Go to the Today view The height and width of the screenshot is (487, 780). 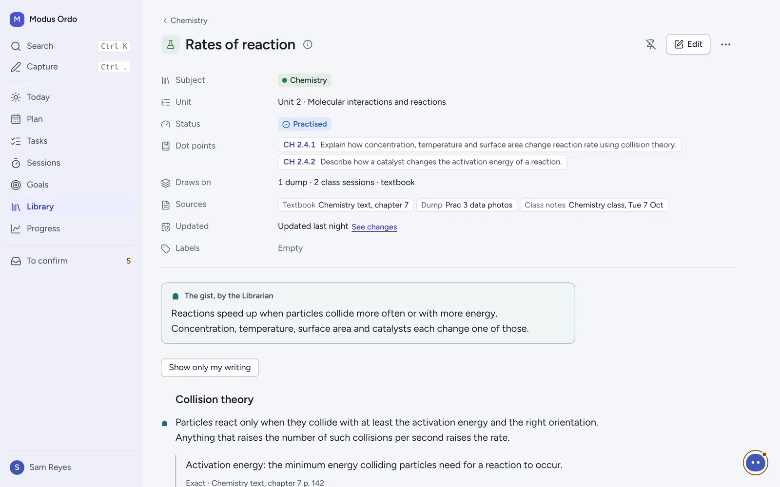point(71,97)
